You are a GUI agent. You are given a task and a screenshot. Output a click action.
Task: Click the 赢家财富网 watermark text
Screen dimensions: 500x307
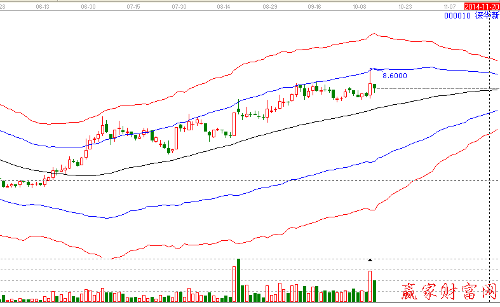(449, 291)
